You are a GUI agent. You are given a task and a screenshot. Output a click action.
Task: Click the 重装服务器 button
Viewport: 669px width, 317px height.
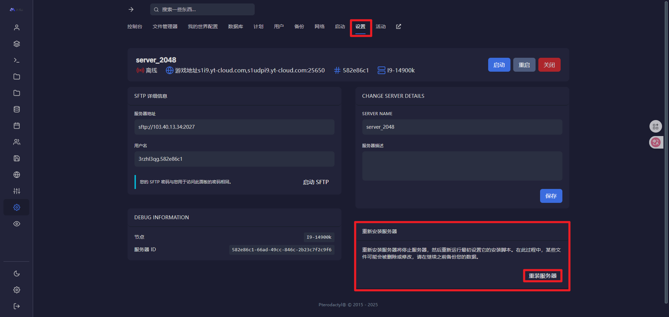[543, 276]
